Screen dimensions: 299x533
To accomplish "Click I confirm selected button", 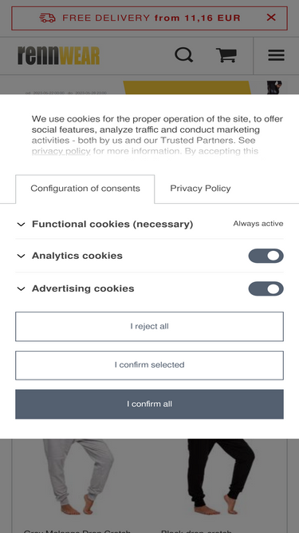I will [x=150, y=365].
